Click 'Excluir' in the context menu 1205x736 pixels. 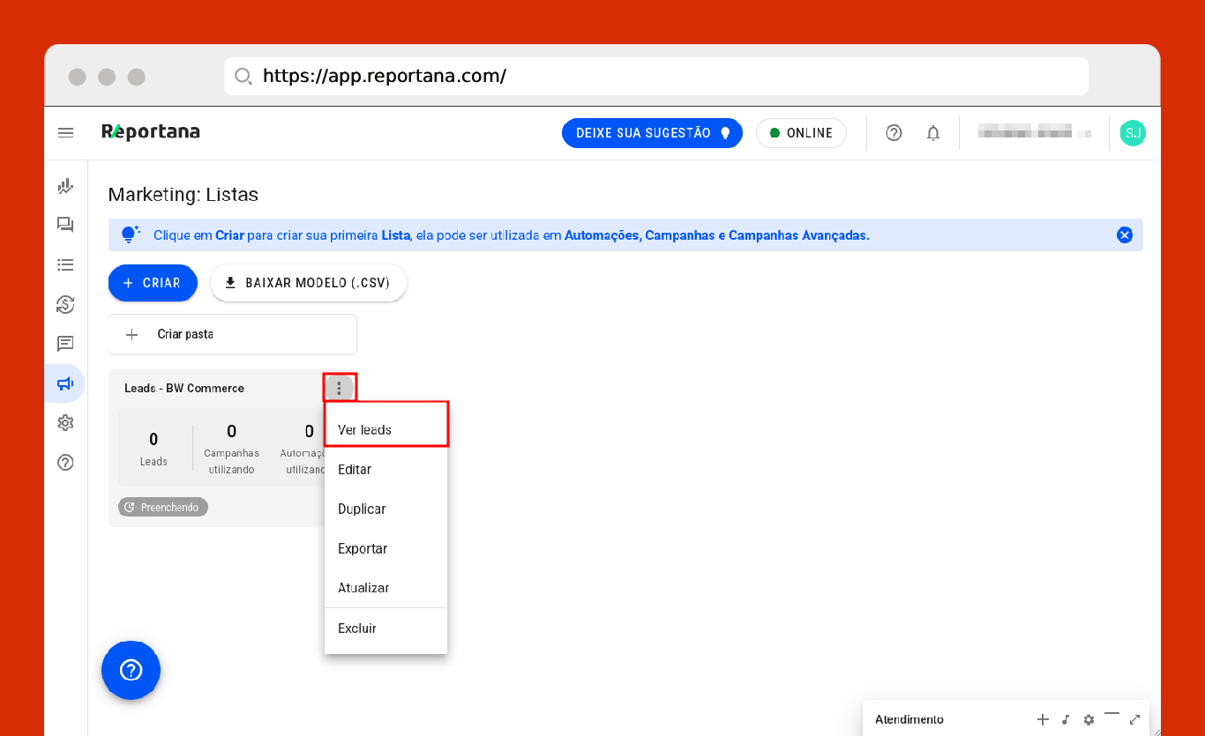point(357,628)
